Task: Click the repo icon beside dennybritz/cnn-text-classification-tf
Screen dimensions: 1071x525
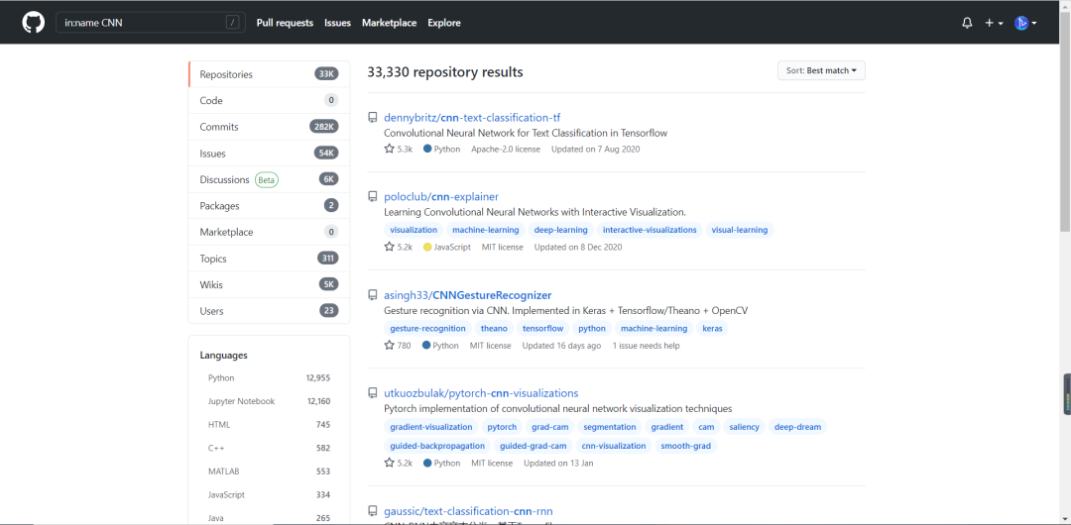Action: 373,118
